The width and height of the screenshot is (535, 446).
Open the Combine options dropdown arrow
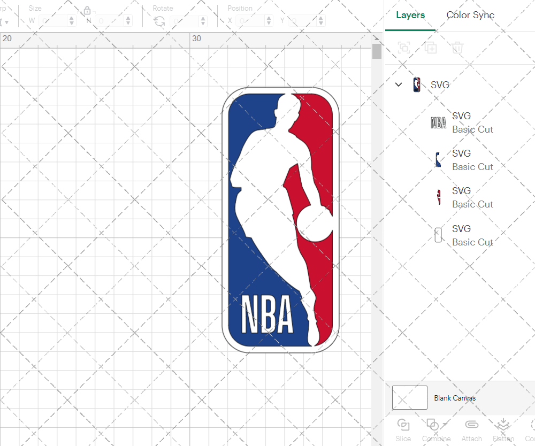click(444, 424)
